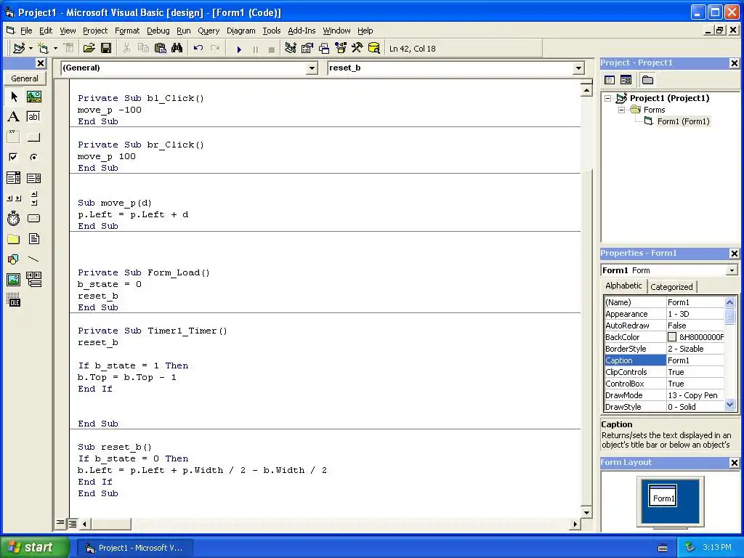744x558 pixels.
Task: Click Form1 thumbnail in Form Layout
Action: [663, 496]
